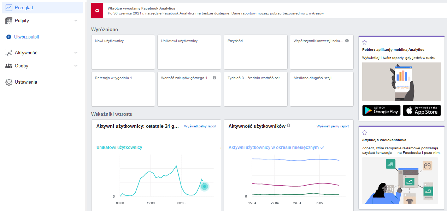The width and height of the screenshot is (447, 211).
Task: Open the Przegląd menu item
Action: (42, 7)
